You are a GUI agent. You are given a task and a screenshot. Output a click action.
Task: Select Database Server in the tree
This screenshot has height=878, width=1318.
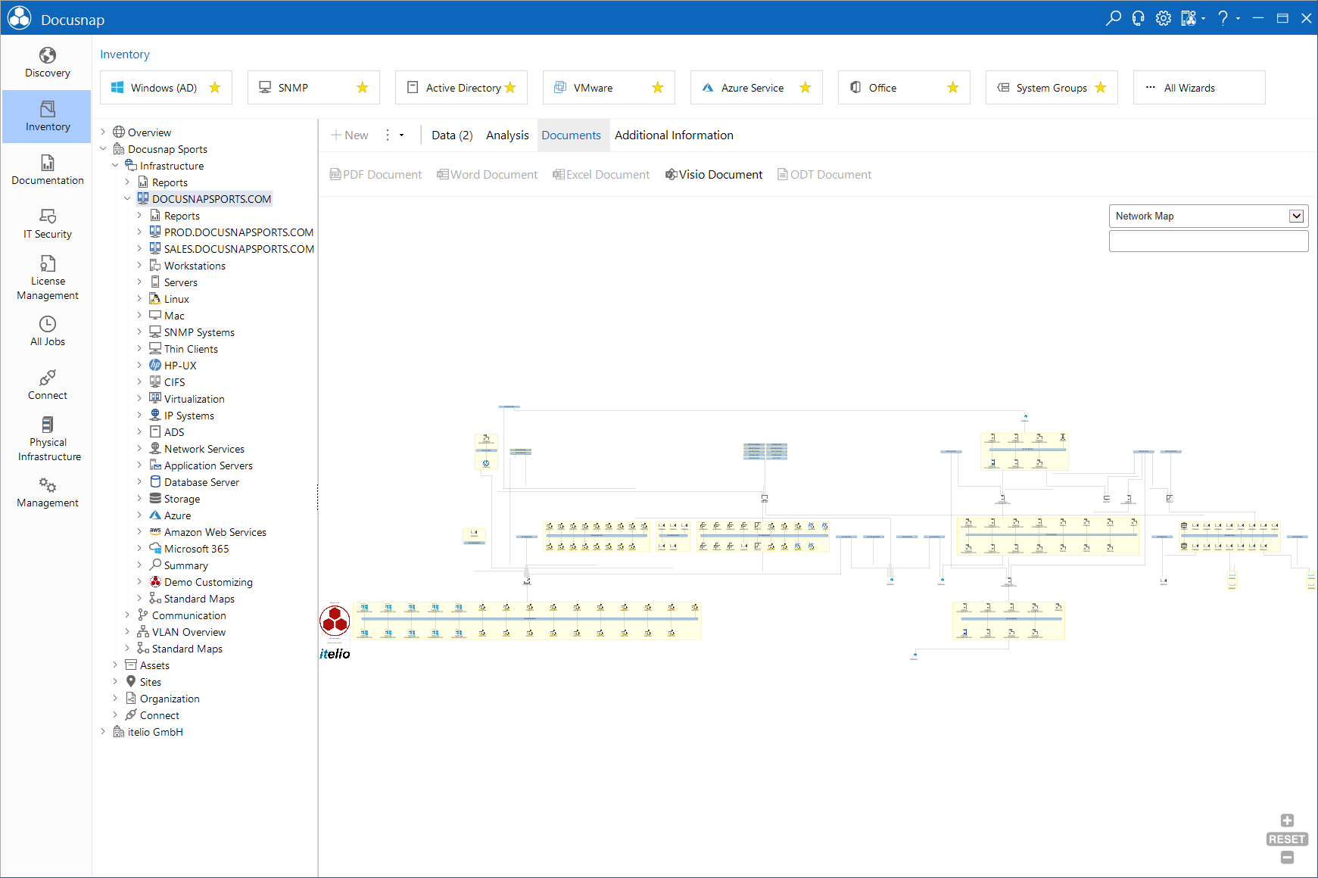pos(201,482)
